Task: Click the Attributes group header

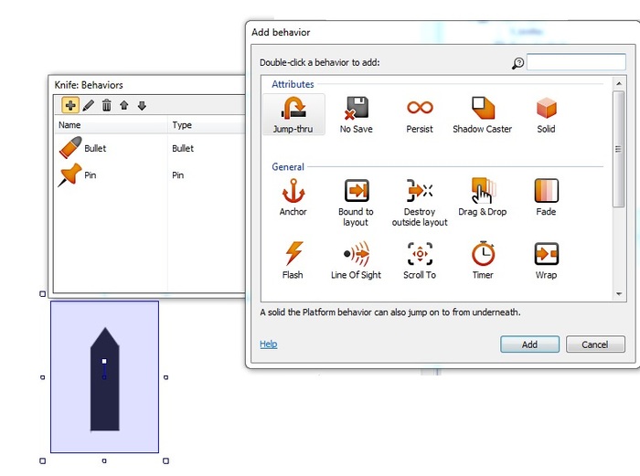Action: point(293,84)
